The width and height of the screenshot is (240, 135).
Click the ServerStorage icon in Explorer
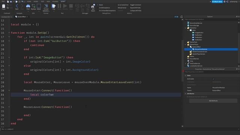188,25
